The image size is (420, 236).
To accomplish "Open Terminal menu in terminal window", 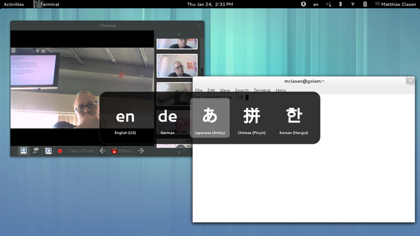I will (262, 90).
